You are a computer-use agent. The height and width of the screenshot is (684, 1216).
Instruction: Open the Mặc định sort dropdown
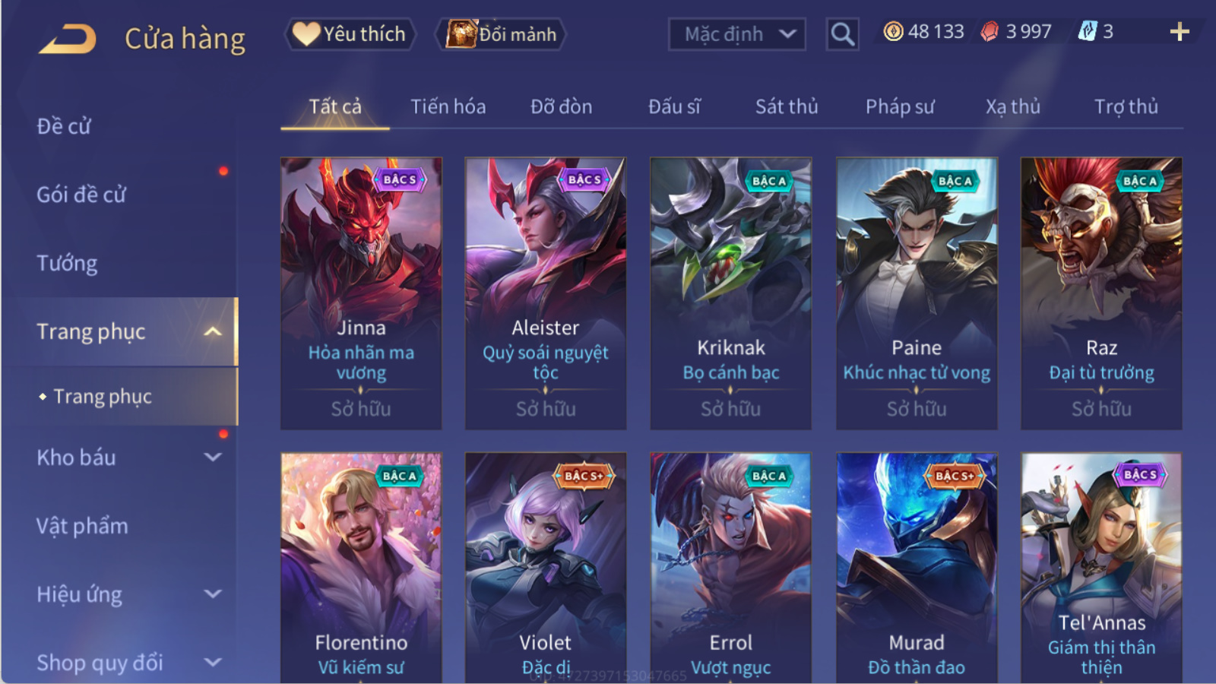point(736,34)
